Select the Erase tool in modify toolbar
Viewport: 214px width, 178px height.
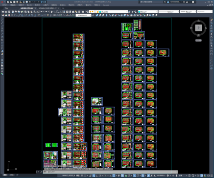(x=212, y=20)
